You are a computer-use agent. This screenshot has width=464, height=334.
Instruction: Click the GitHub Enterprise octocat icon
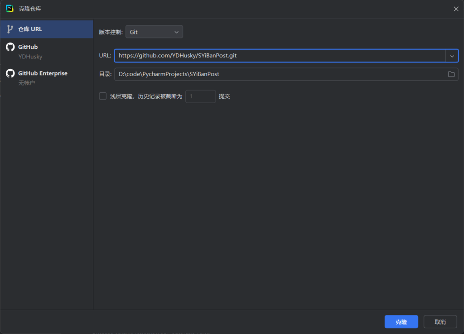click(x=10, y=73)
